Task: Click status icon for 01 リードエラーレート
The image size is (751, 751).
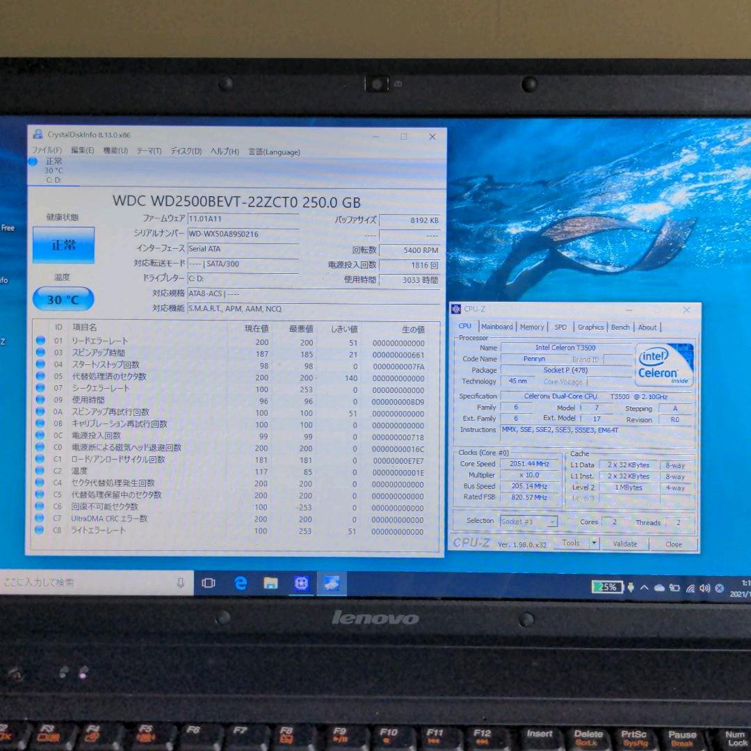Action: pos(41,340)
